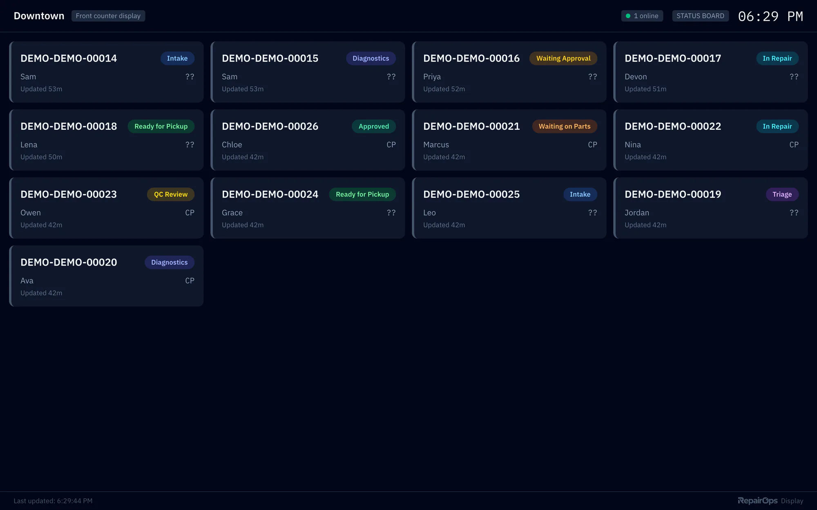Click In Repair badge on DEMO-DEMO-00022
Viewport: 817px width, 510px height.
tap(777, 126)
